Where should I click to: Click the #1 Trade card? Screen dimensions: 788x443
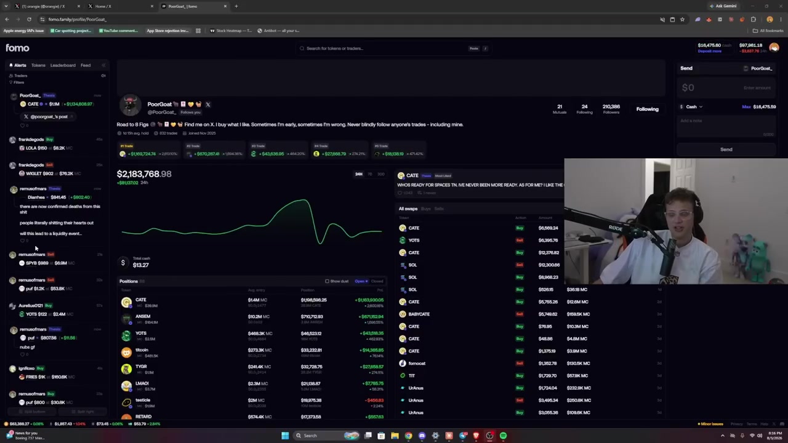coord(150,150)
